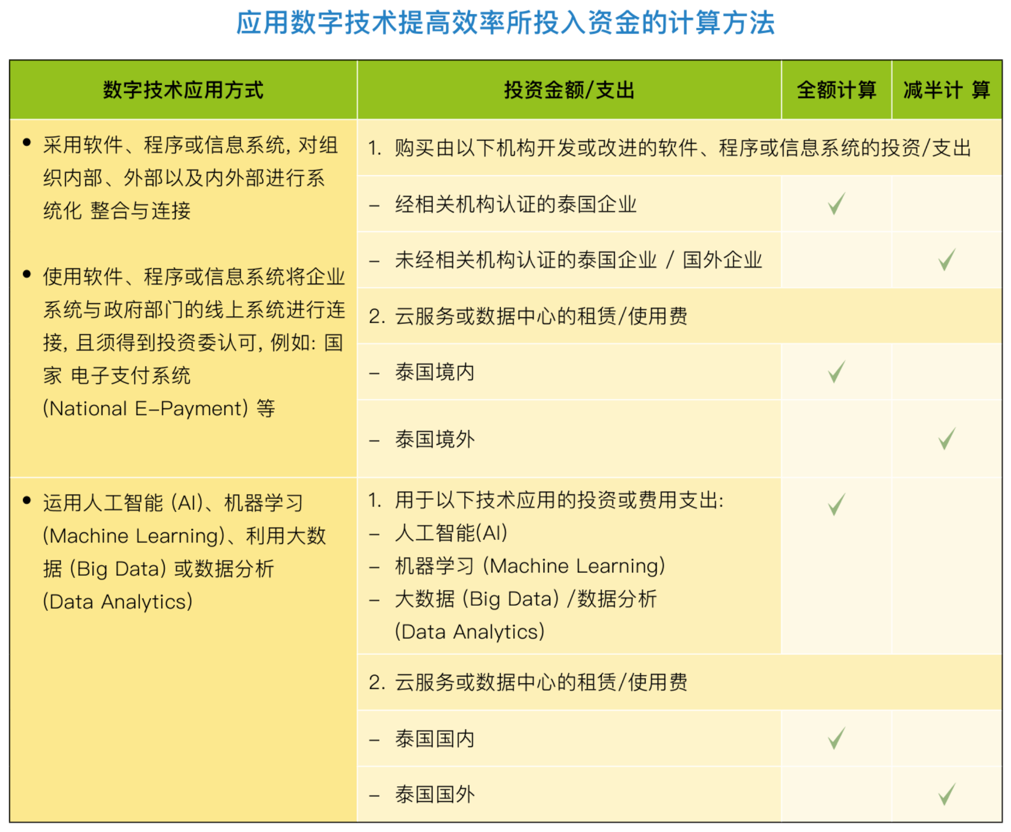This screenshot has height=832, width=1011.
Task: Click the 机器学习 (Machine Learning) list entry
Action: (x=530, y=566)
